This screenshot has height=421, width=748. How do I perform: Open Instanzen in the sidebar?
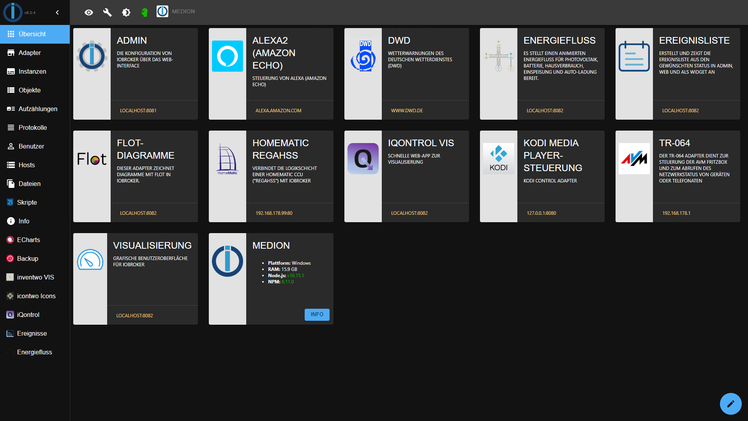[x=35, y=72]
